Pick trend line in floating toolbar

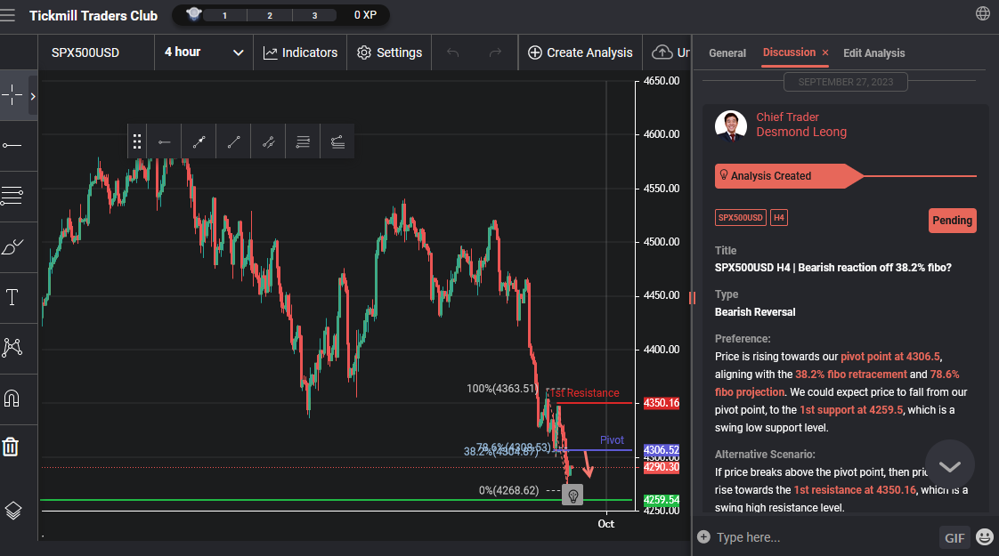[x=233, y=142]
